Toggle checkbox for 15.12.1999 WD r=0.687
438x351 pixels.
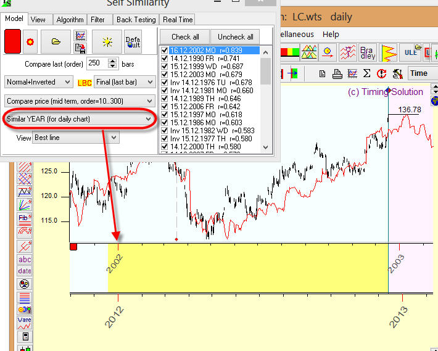pyautogui.click(x=165, y=65)
